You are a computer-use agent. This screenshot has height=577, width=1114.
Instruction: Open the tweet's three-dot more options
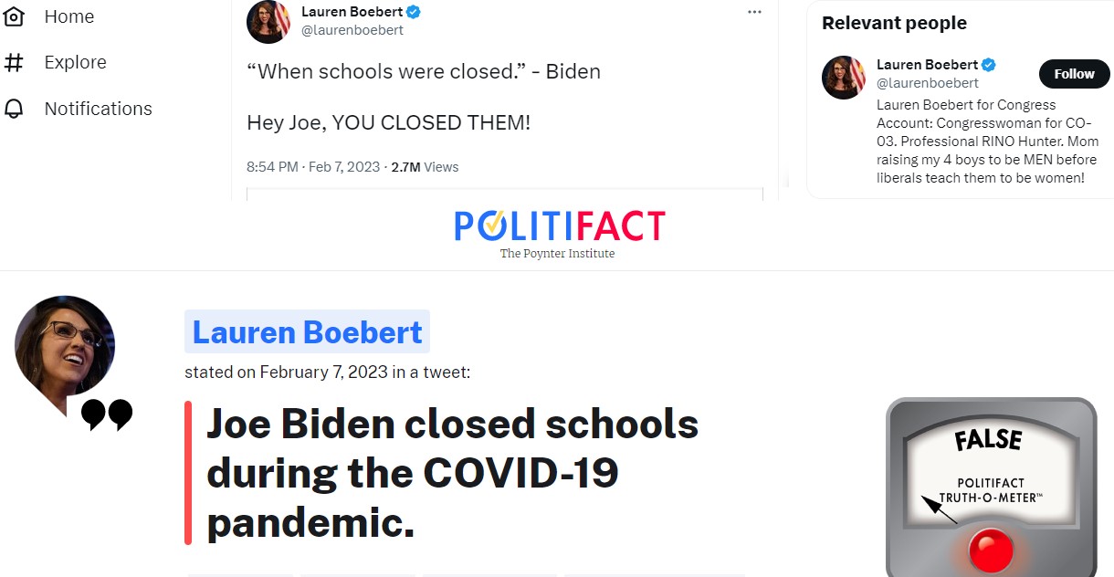754,12
